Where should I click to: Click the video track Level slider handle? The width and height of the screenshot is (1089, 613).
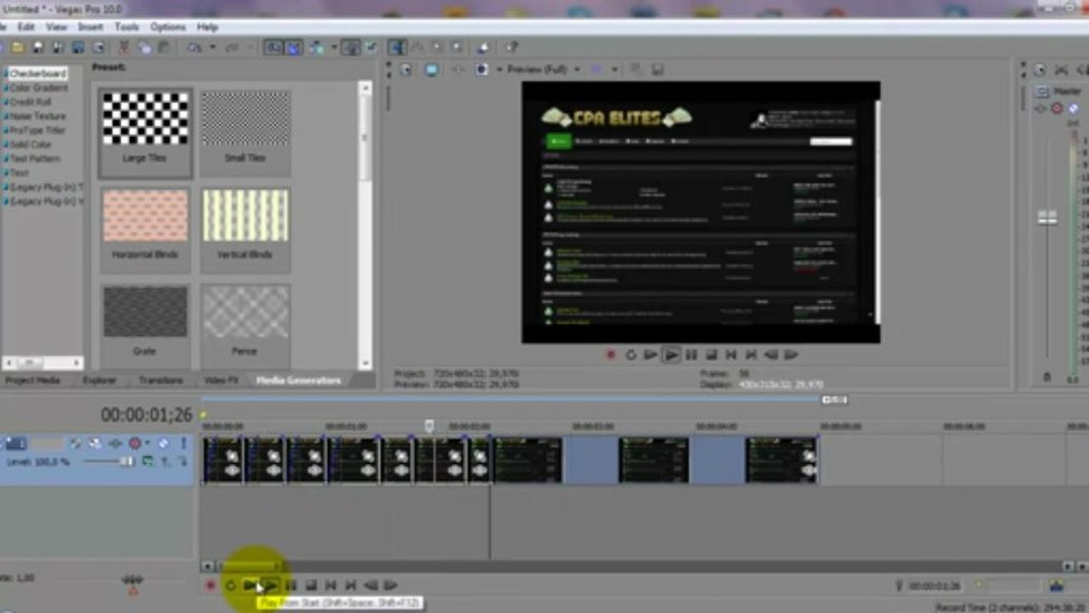[128, 461]
